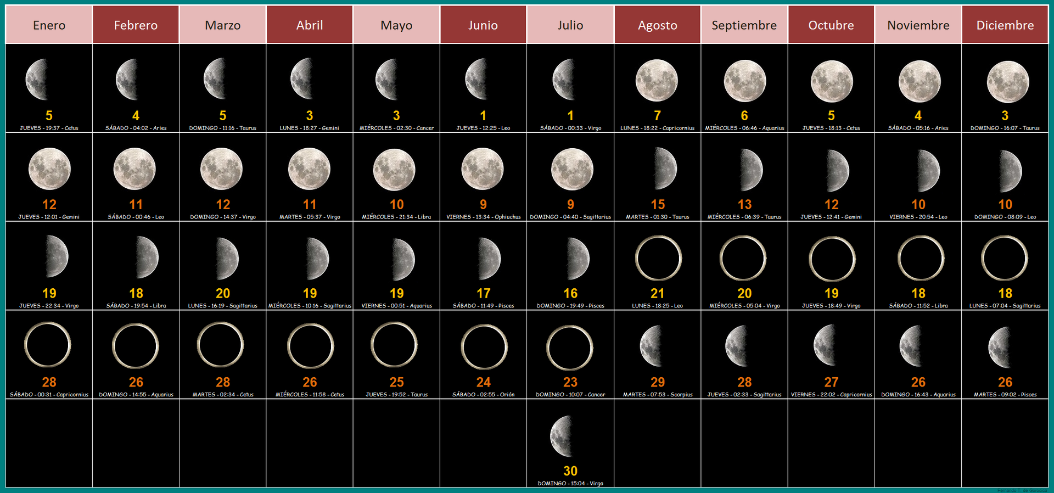The image size is (1054, 493).
Task: Click the Febrero date number 11
Action: tap(136, 205)
